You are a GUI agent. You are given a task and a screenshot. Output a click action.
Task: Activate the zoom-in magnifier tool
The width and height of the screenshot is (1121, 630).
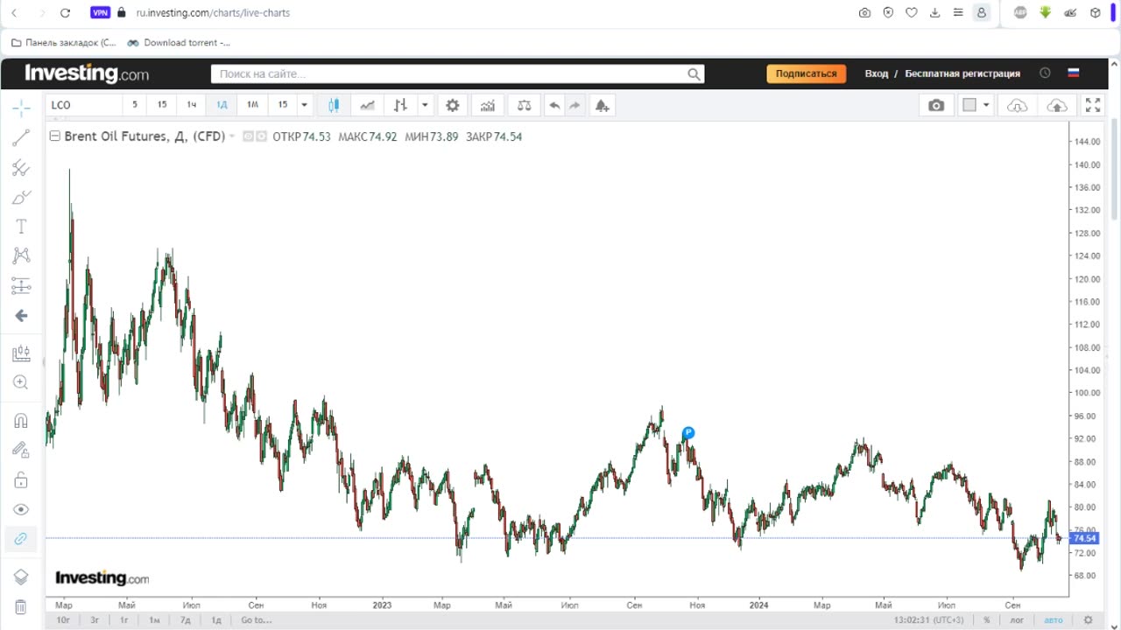(x=21, y=382)
